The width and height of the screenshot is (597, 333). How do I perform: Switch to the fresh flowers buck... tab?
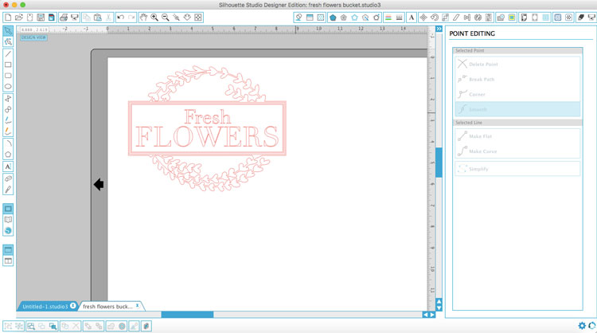click(x=107, y=307)
